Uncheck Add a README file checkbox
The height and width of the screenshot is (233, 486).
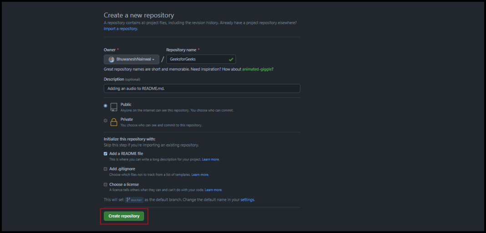point(106,154)
